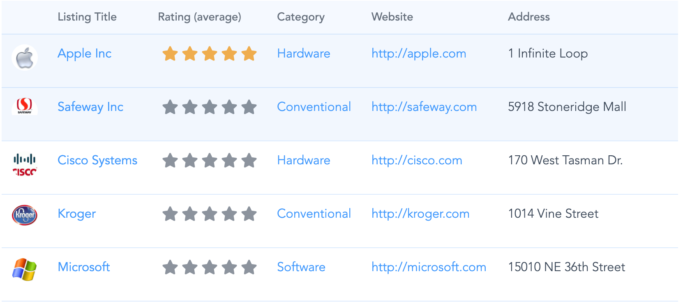
Task: Click the Safeway logo icon
Action: click(x=25, y=106)
